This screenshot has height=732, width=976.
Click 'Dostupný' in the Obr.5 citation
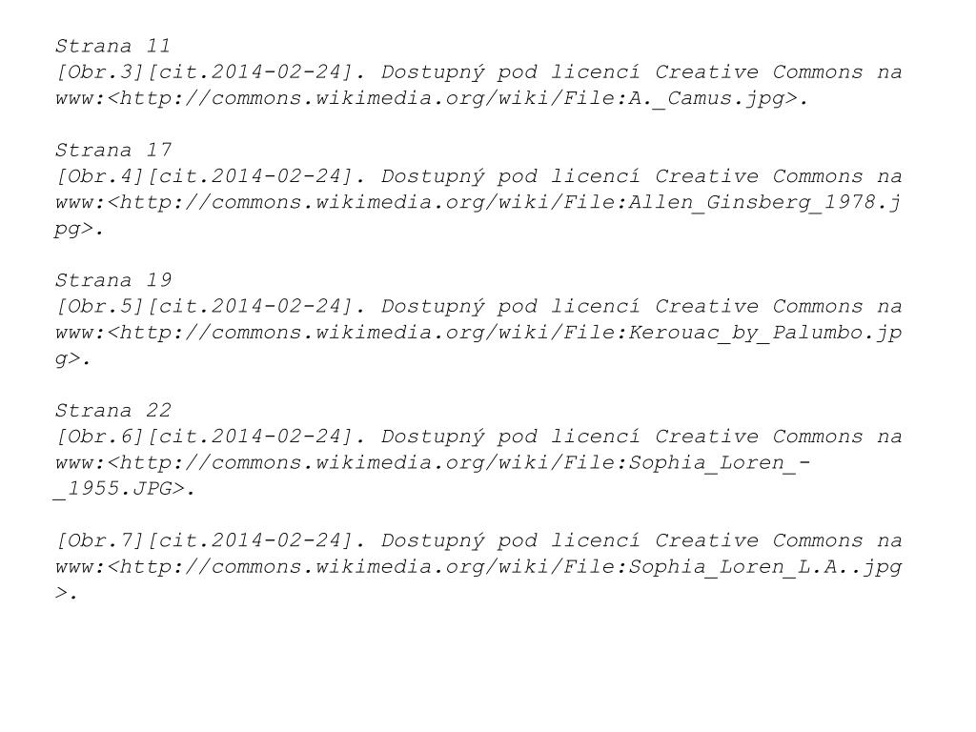433,307
